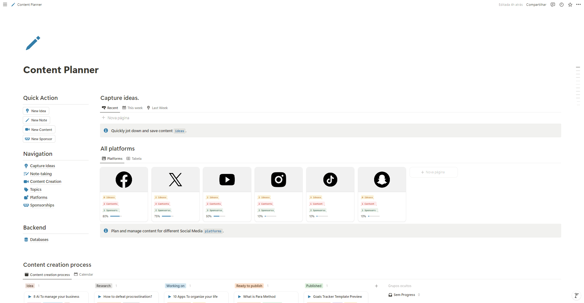Image resolution: width=584 pixels, height=303 pixels.
Task: Open the Topics navigation link
Action: pyautogui.click(x=36, y=190)
